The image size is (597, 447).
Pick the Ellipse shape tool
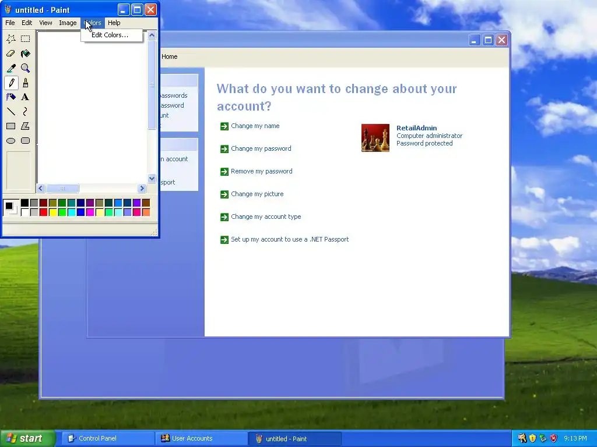11,141
